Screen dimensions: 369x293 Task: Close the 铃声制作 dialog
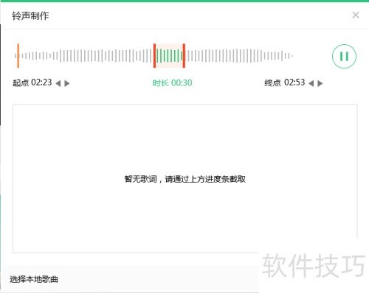356,15
